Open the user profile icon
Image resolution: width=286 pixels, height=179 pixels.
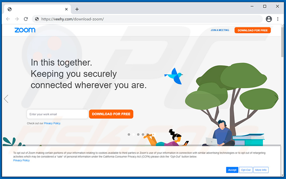point(269,19)
